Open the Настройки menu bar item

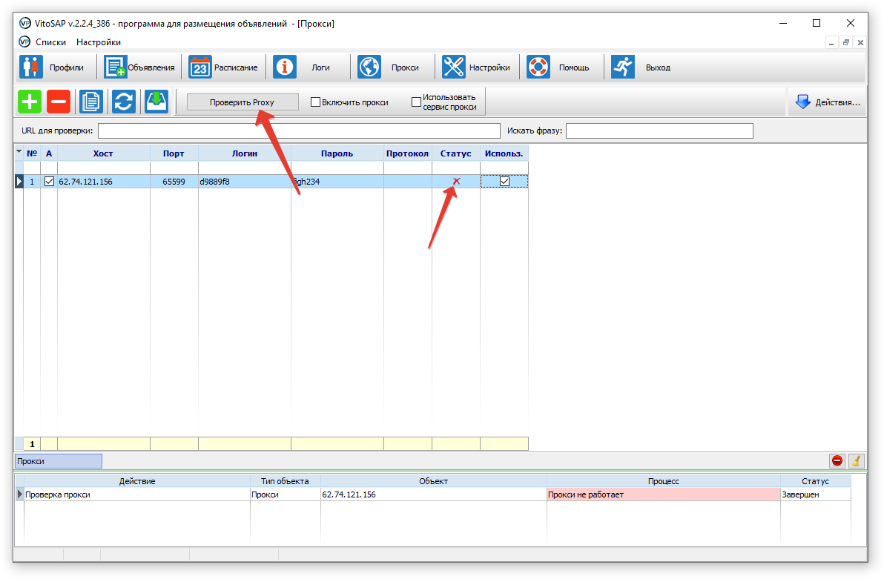tap(98, 42)
